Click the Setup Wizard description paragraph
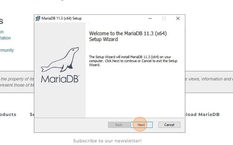The width and height of the screenshot is (233, 145). (x=133, y=61)
